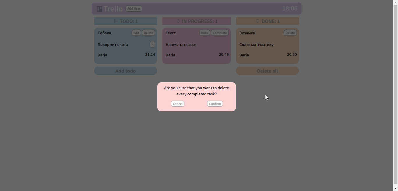This screenshot has width=398, height=191.
Task: Click the TODO list icon in column header
Action: click(116, 21)
